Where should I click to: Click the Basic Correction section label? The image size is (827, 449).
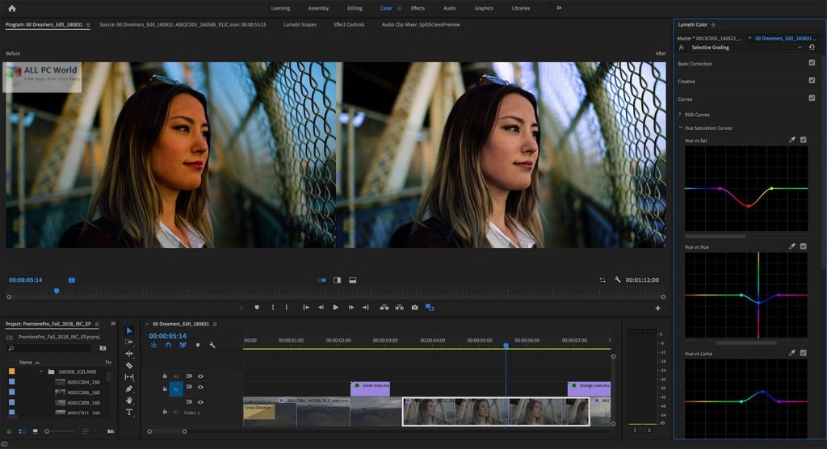695,64
